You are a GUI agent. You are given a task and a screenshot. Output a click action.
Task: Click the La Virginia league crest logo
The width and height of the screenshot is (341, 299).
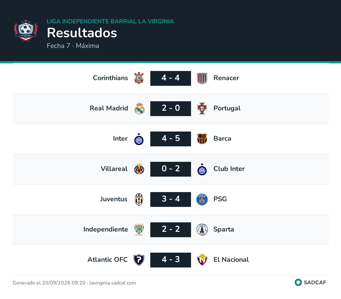pyautogui.click(x=26, y=31)
